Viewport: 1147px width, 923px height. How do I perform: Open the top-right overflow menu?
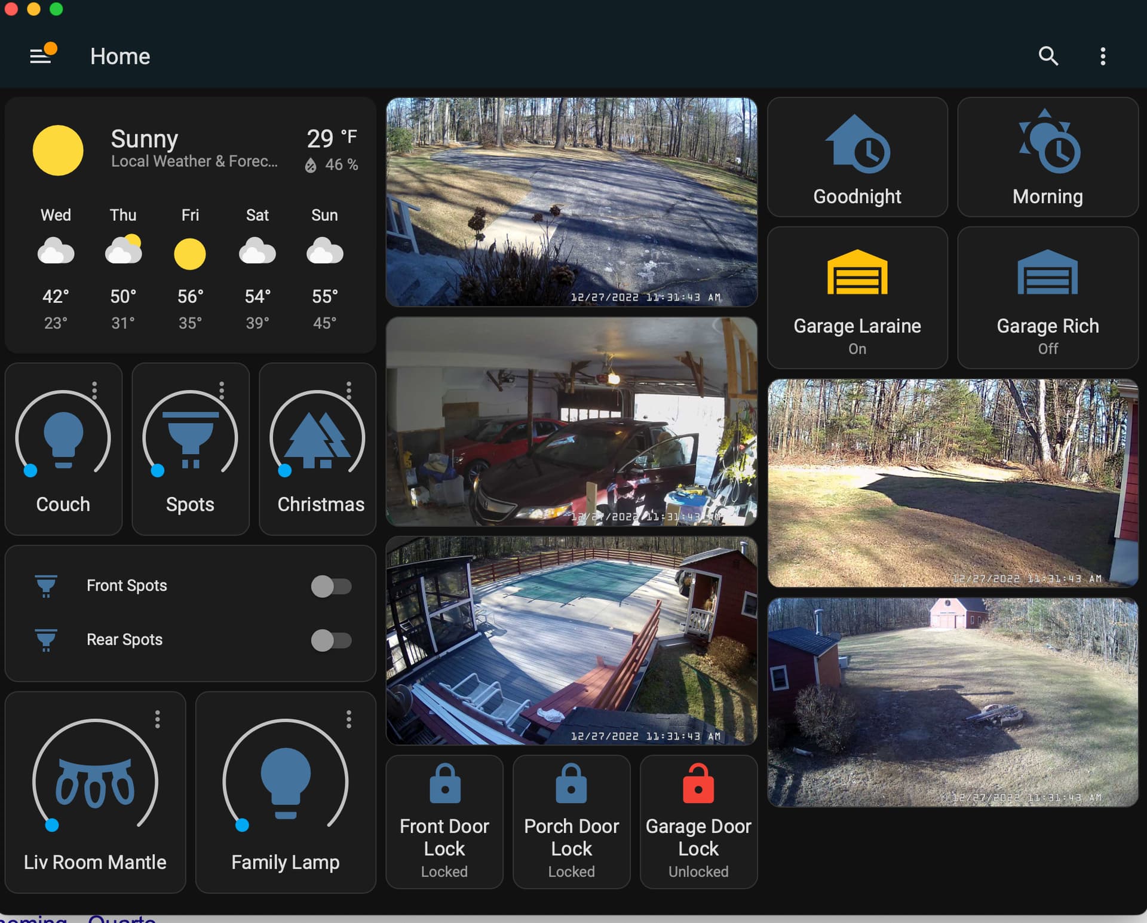[1103, 56]
